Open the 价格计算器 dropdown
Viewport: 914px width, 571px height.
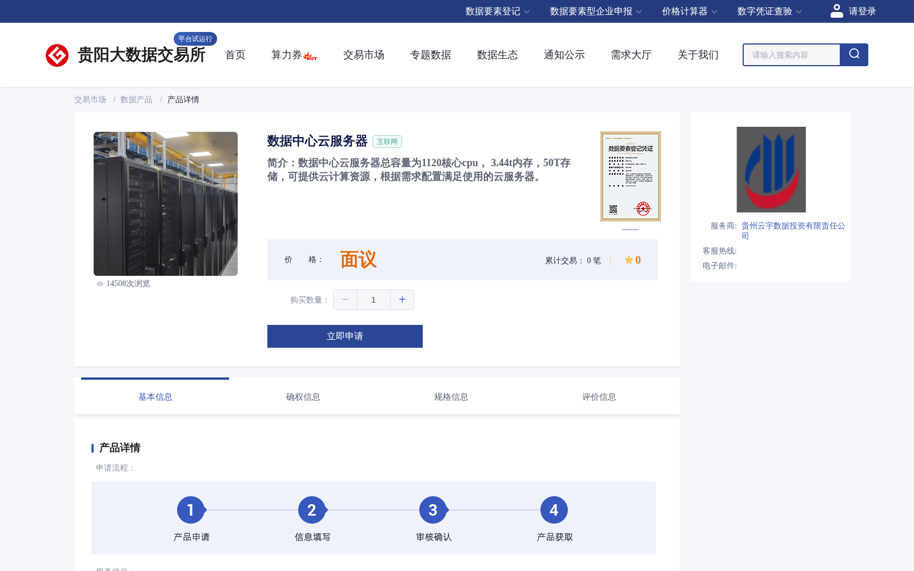click(x=689, y=11)
